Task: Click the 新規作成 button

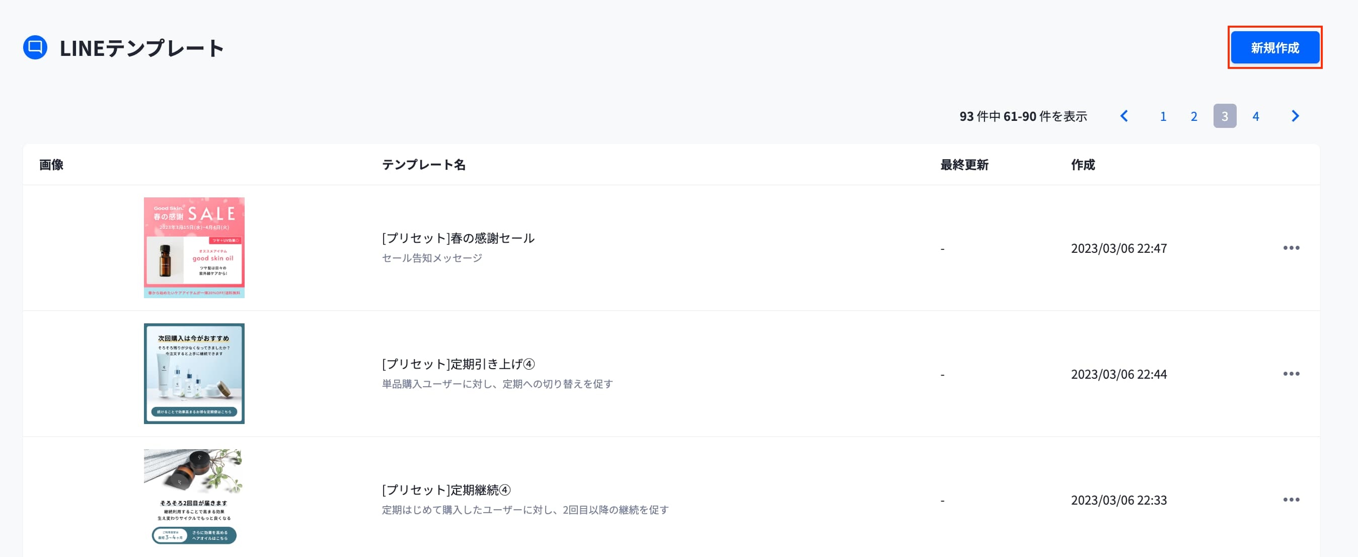Action: (1274, 48)
